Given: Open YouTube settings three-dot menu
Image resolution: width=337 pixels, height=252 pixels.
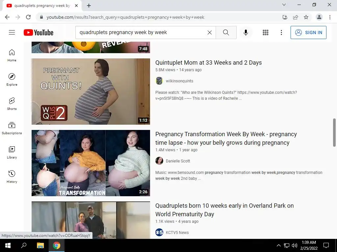Looking at the screenshot, I should pos(281,32).
